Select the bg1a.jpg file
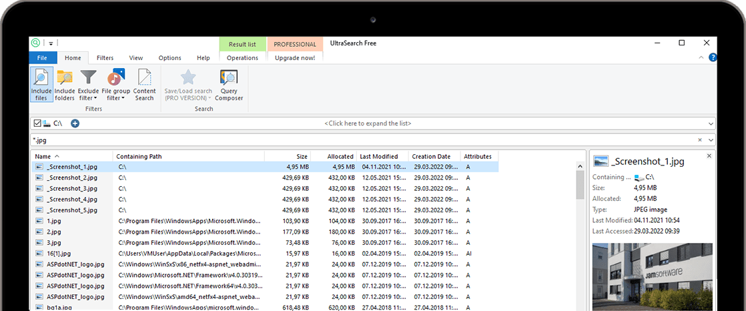Viewport: 746px width, 311px height. point(59,308)
